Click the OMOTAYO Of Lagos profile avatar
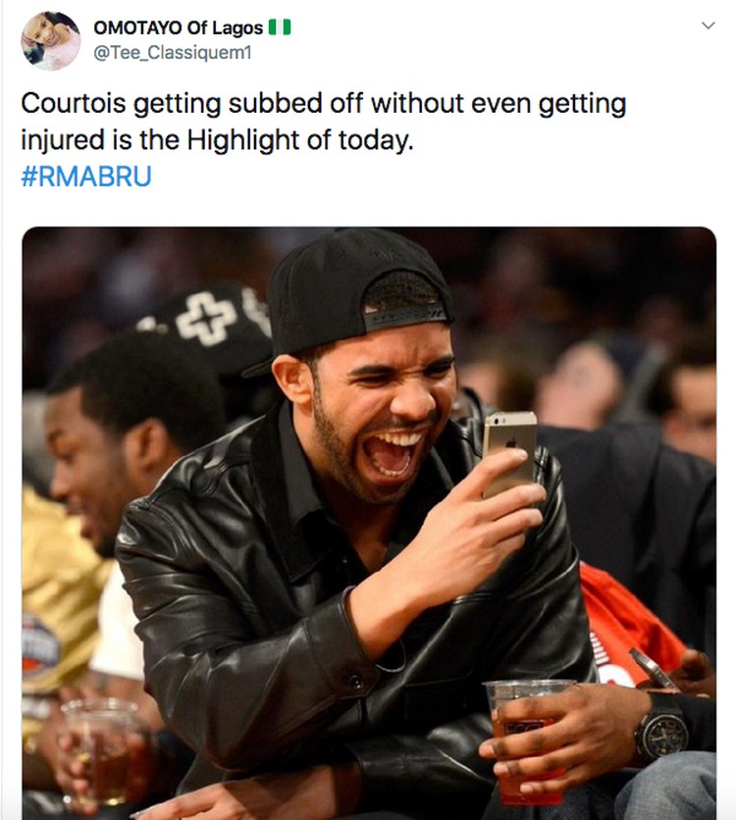736x820 pixels. click(x=51, y=41)
